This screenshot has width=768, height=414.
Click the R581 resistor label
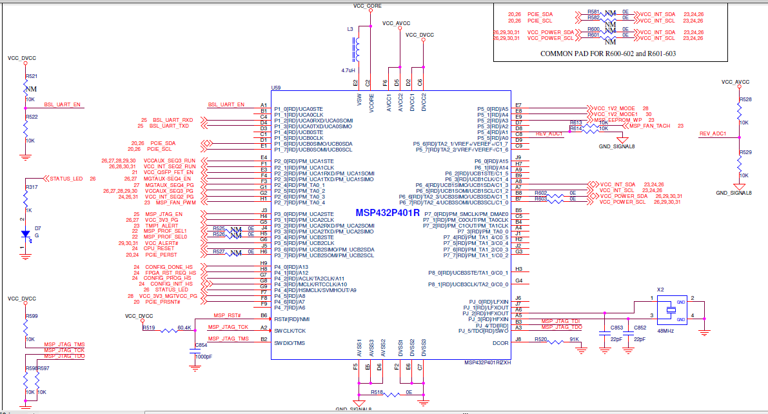pyautogui.click(x=593, y=11)
